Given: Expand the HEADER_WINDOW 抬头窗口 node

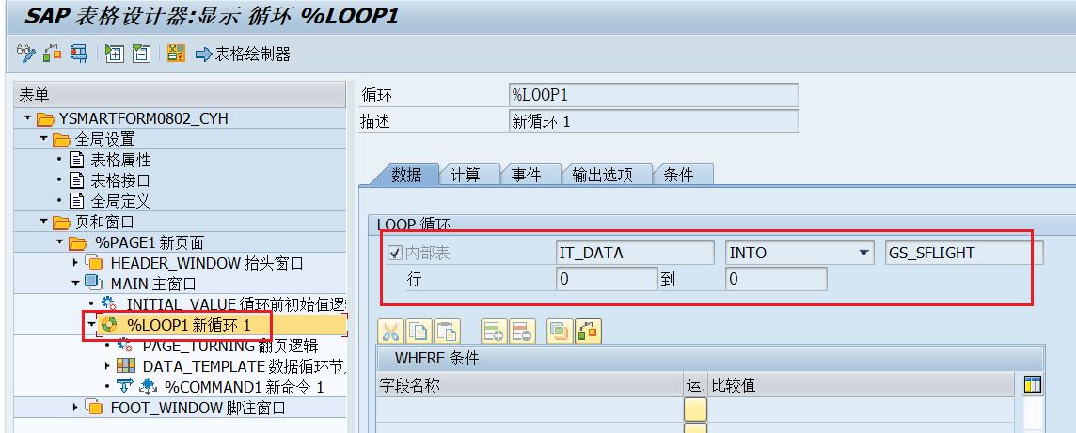Looking at the screenshot, I should 75,263.
